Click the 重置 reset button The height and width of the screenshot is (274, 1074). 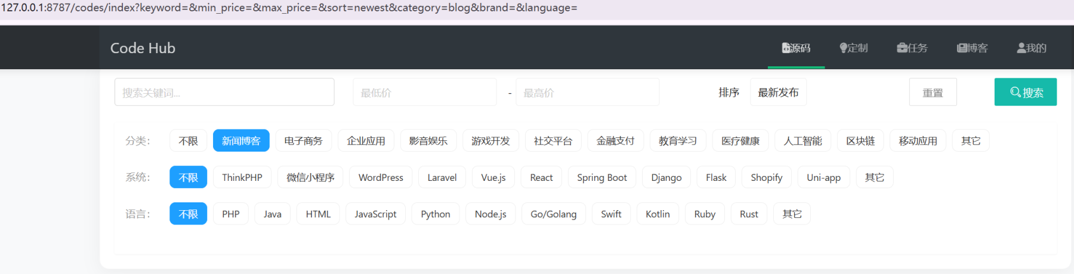click(x=933, y=92)
